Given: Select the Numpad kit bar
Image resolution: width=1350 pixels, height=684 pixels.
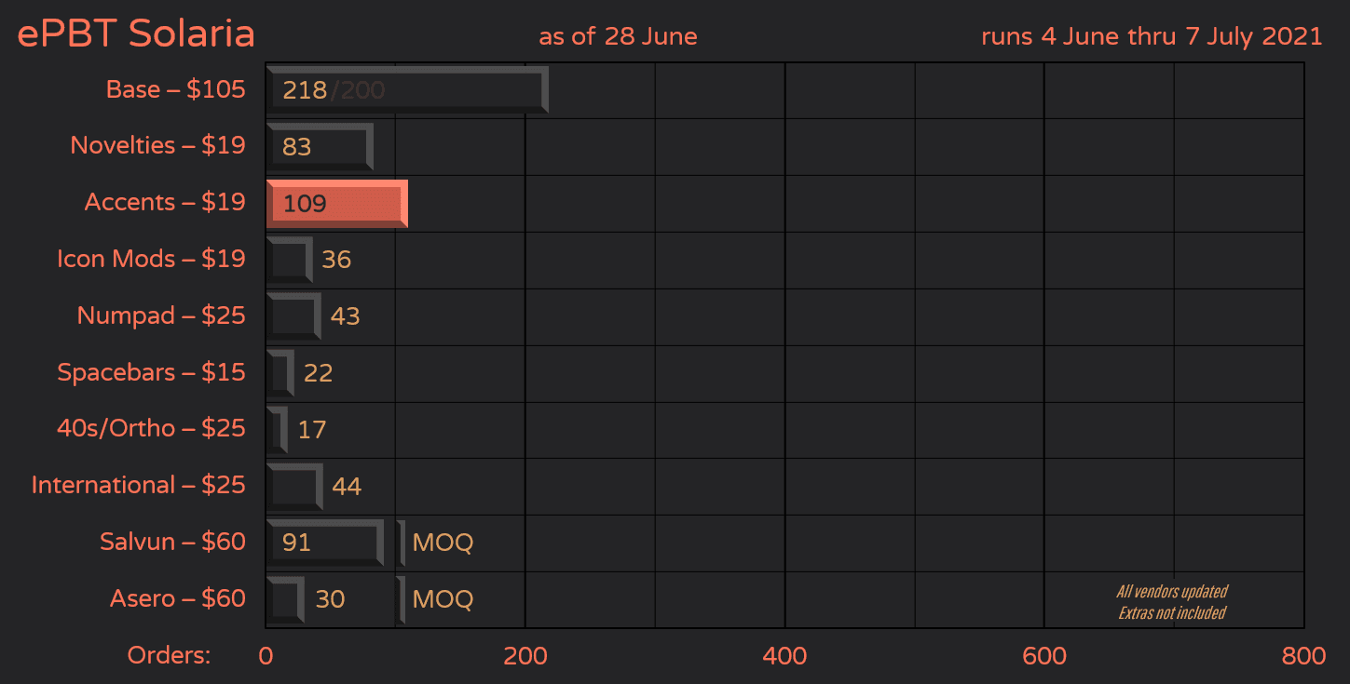Looking at the screenshot, I should [x=292, y=316].
